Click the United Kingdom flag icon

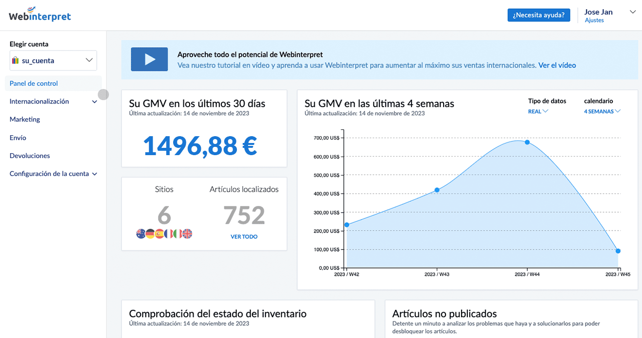click(187, 234)
